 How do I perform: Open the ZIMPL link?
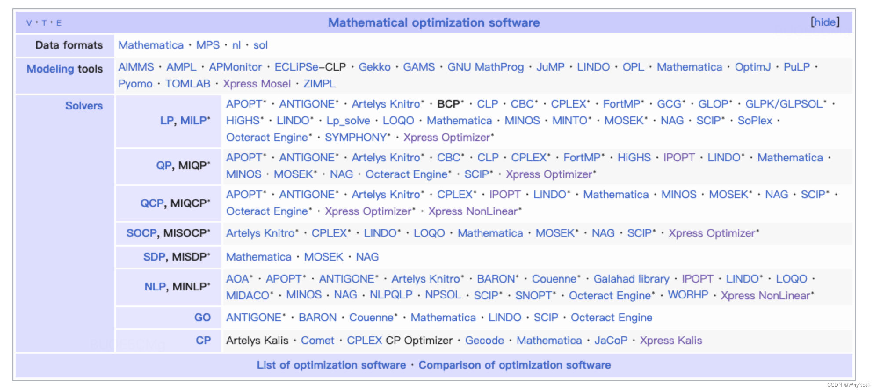(319, 84)
